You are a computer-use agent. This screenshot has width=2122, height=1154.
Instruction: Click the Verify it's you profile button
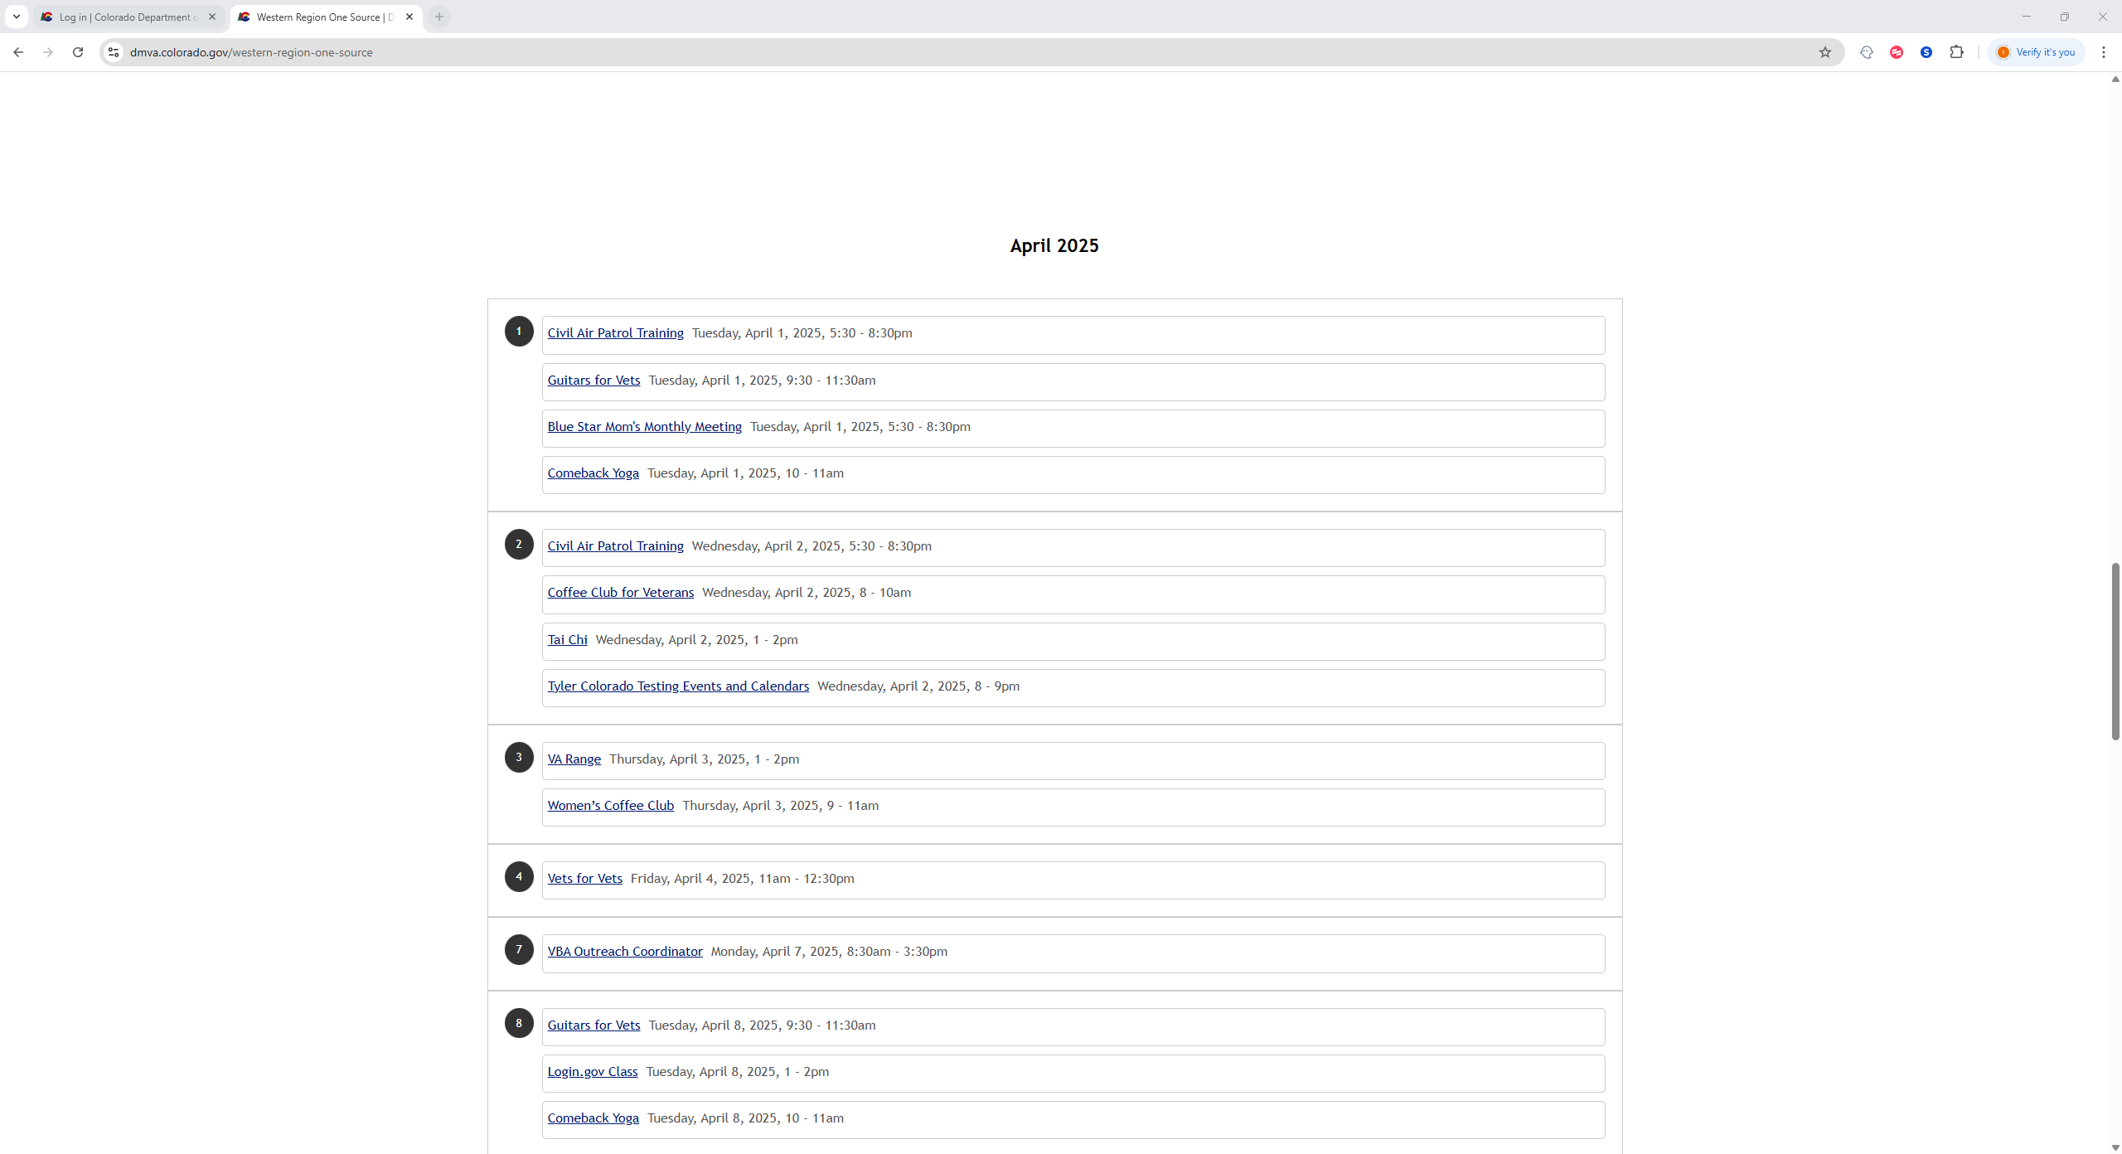point(2037,52)
